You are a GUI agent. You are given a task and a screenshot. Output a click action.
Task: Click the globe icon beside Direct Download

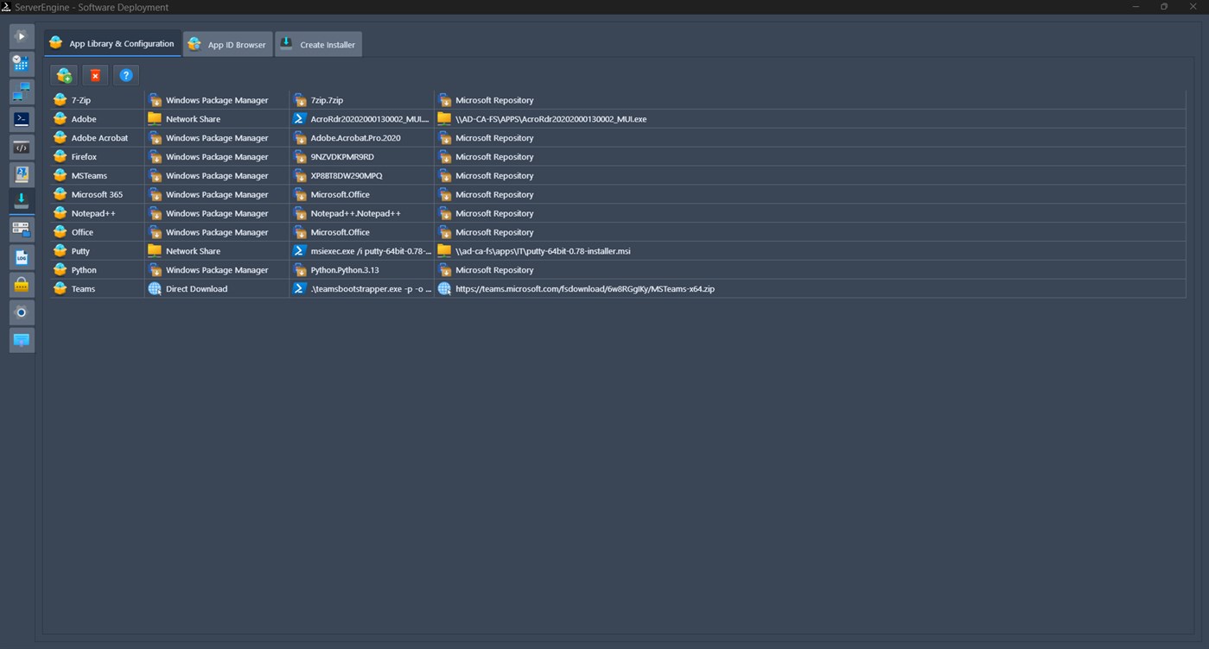coord(155,289)
